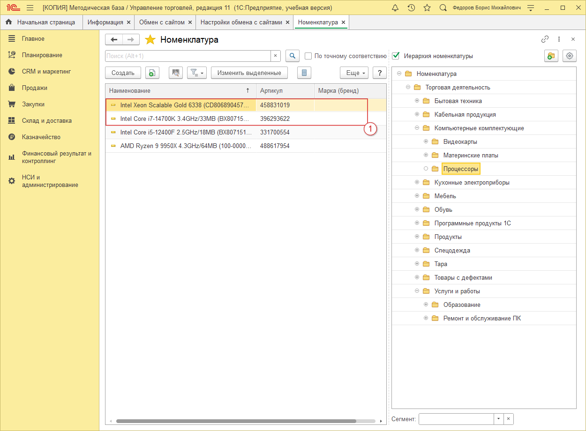Collapse the Компьютерные комплектующие folder
Screen dimensions: 586x431
pyautogui.click(x=417, y=128)
